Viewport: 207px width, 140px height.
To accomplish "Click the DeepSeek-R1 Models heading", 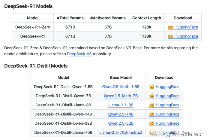I will [28, 6].
